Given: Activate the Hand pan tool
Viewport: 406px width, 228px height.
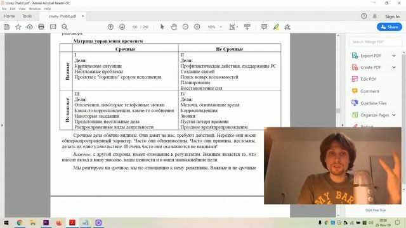Looking at the screenshot, I should (x=174, y=27).
